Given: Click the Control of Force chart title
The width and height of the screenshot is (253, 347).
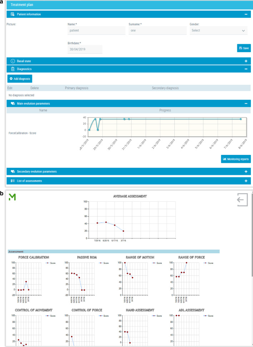Looking at the screenshot, I should click(x=87, y=310).
